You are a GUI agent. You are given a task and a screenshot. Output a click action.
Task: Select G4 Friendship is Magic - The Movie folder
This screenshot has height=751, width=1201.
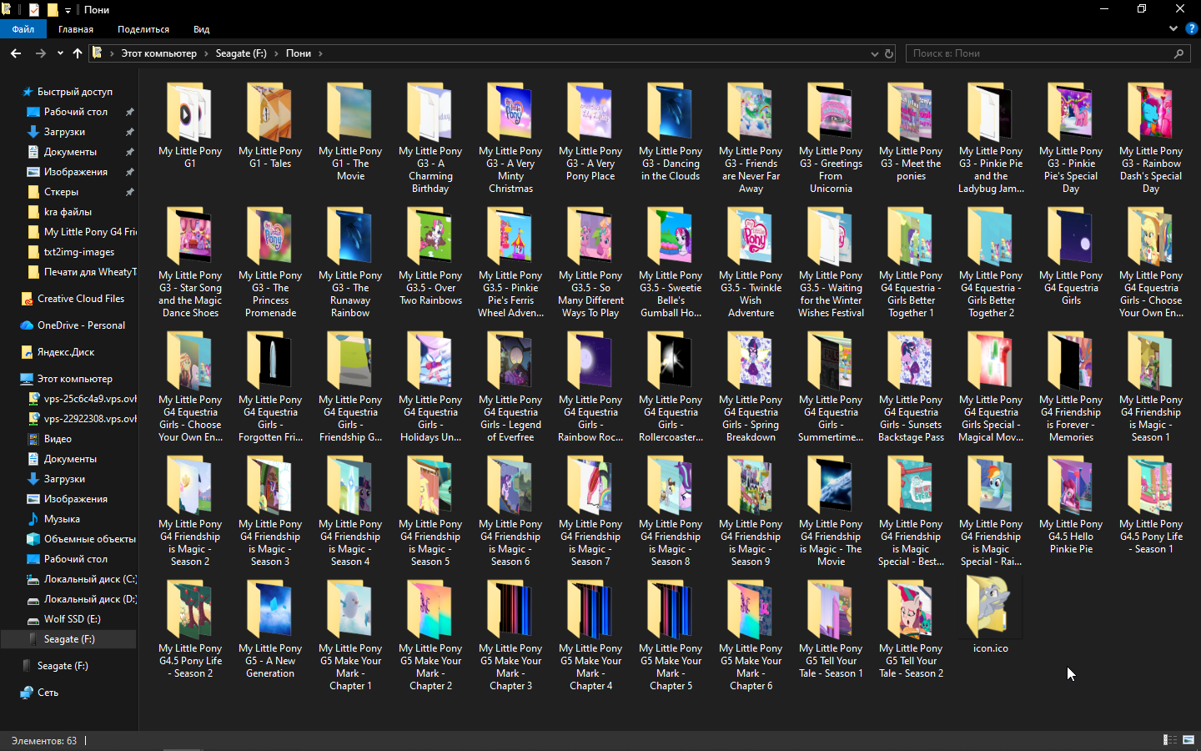click(831, 511)
